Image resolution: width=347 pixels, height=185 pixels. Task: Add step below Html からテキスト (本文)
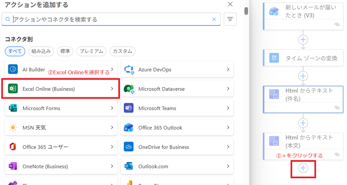pos(303,168)
